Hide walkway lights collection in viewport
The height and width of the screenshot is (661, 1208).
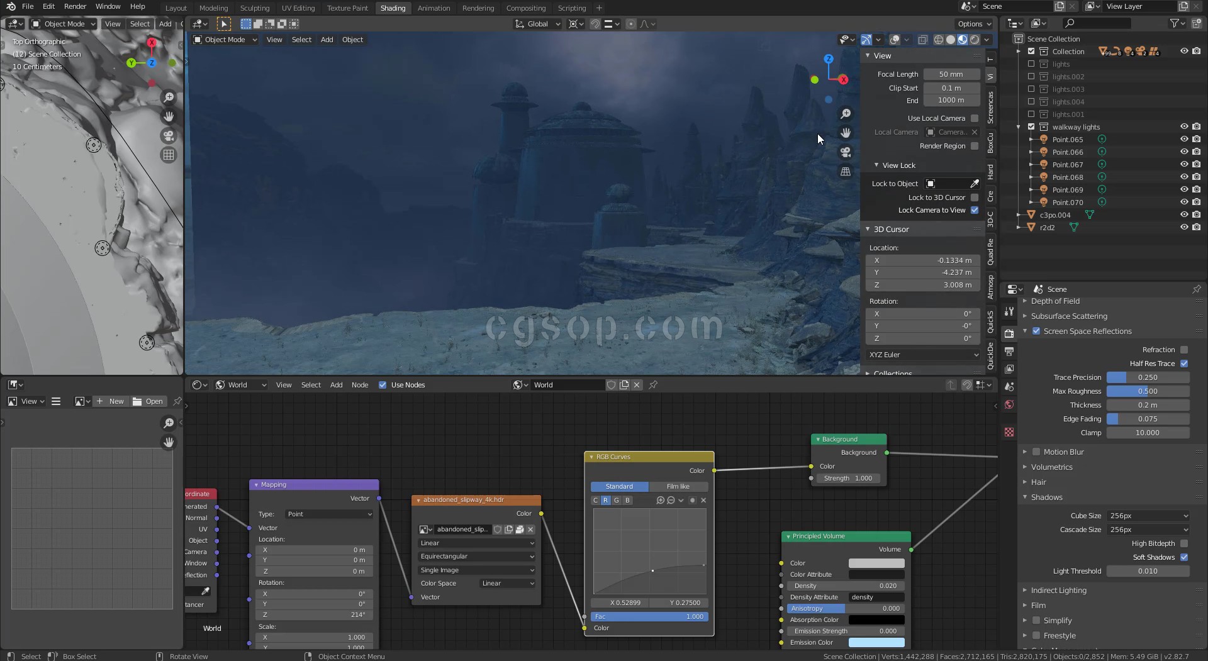click(1184, 127)
